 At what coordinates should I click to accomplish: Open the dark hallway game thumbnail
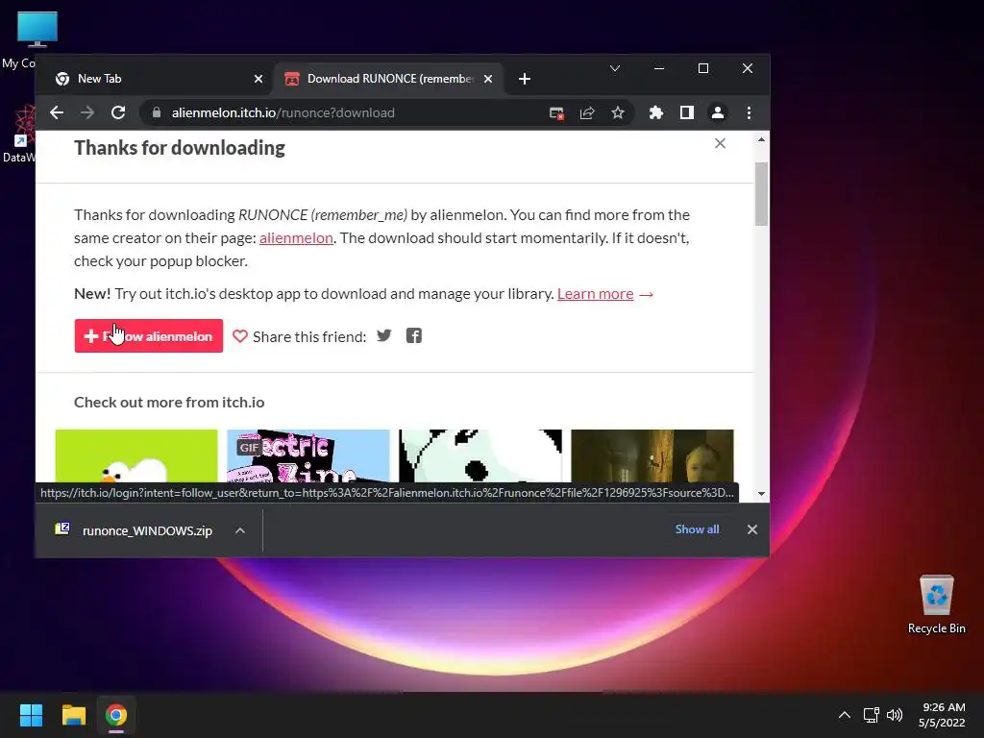pyautogui.click(x=652, y=455)
